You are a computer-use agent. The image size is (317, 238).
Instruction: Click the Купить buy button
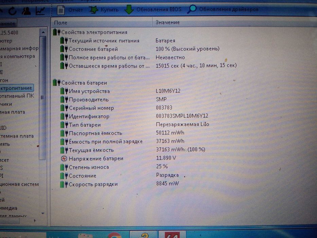tap(104, 10)
